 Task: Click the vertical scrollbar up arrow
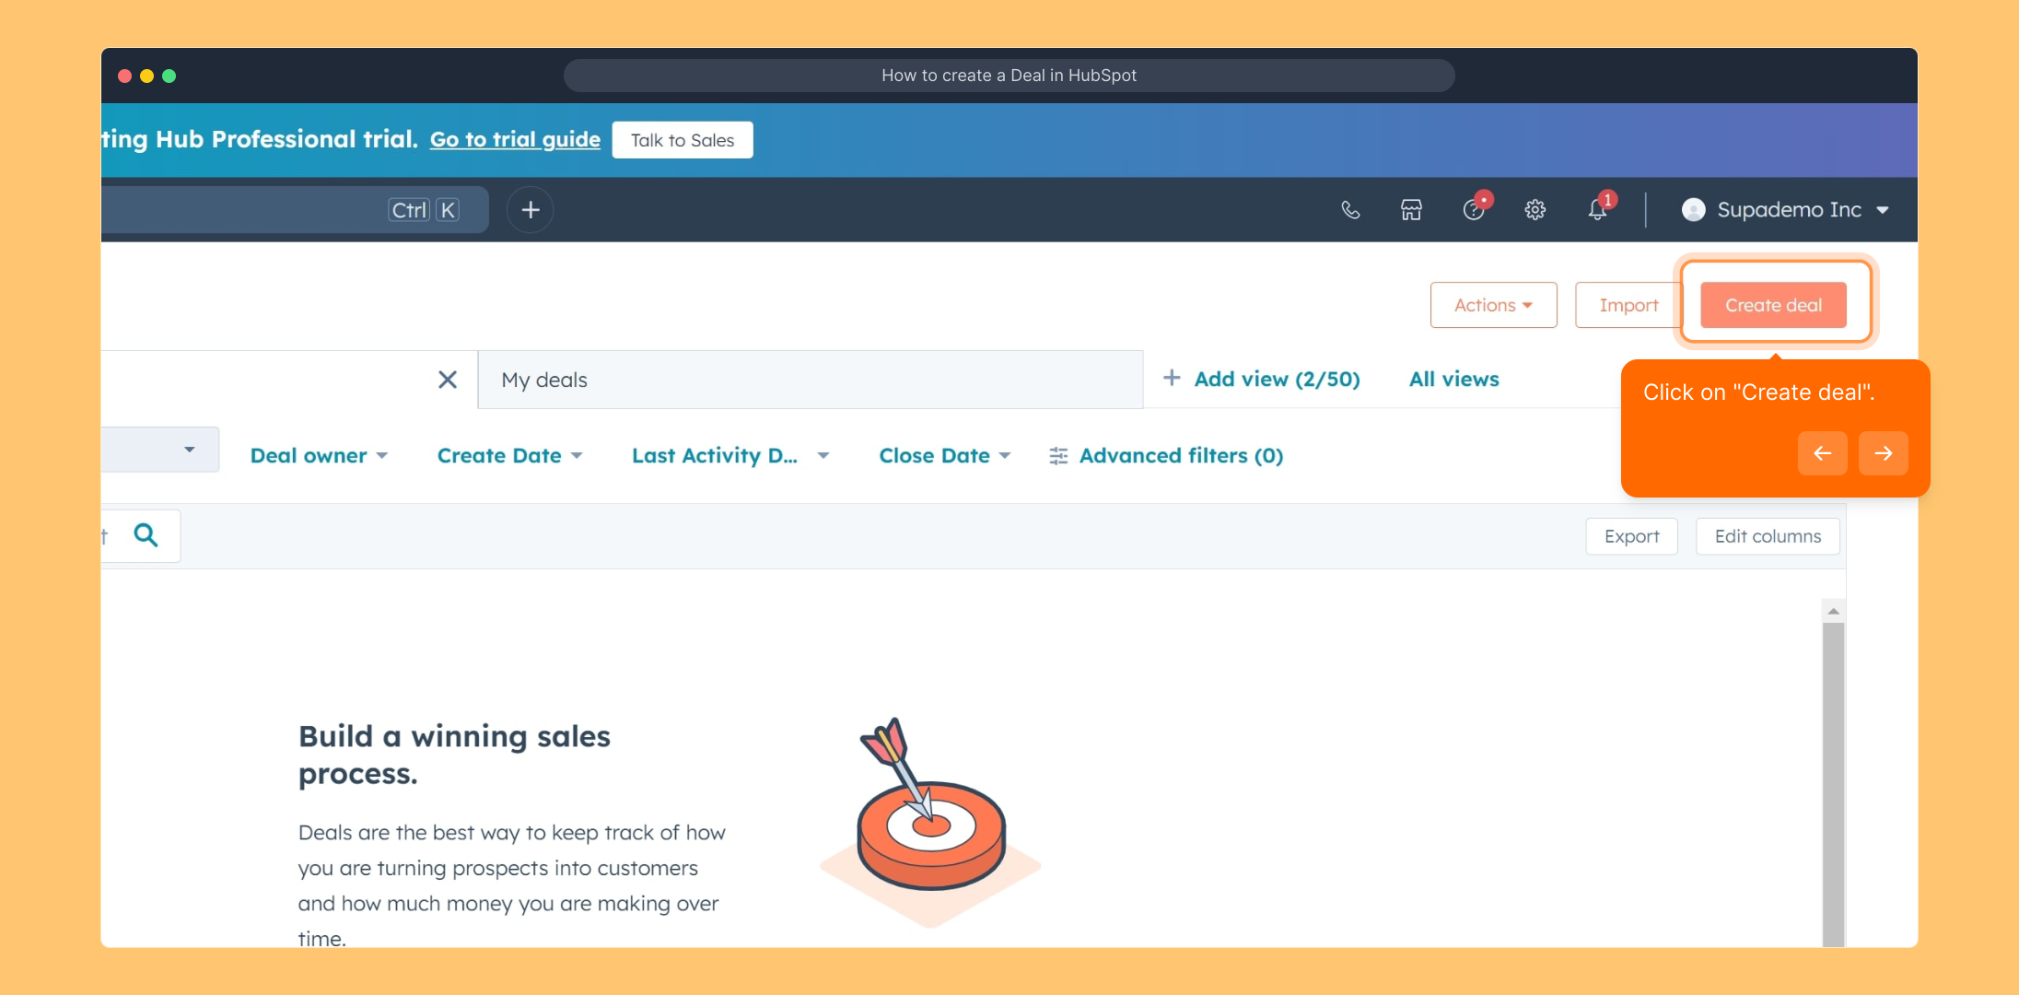[x=1833, y=612]
